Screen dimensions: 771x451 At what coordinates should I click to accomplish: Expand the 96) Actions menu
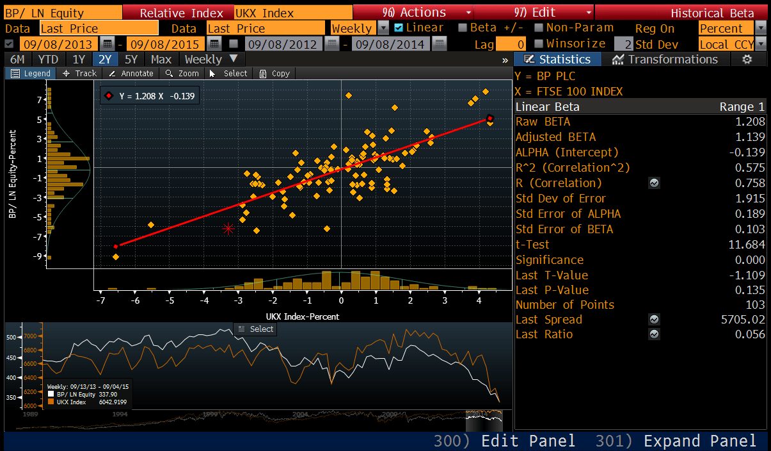[413, 13]
